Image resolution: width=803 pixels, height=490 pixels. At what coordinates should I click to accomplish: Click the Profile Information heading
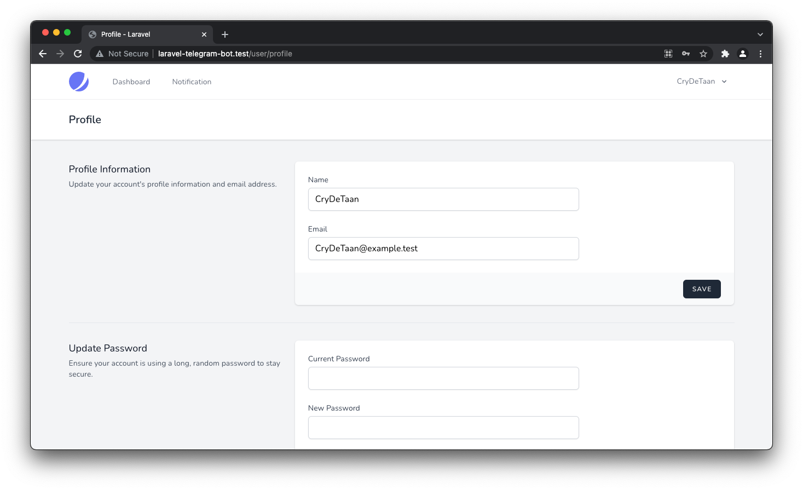pos(109,169)
